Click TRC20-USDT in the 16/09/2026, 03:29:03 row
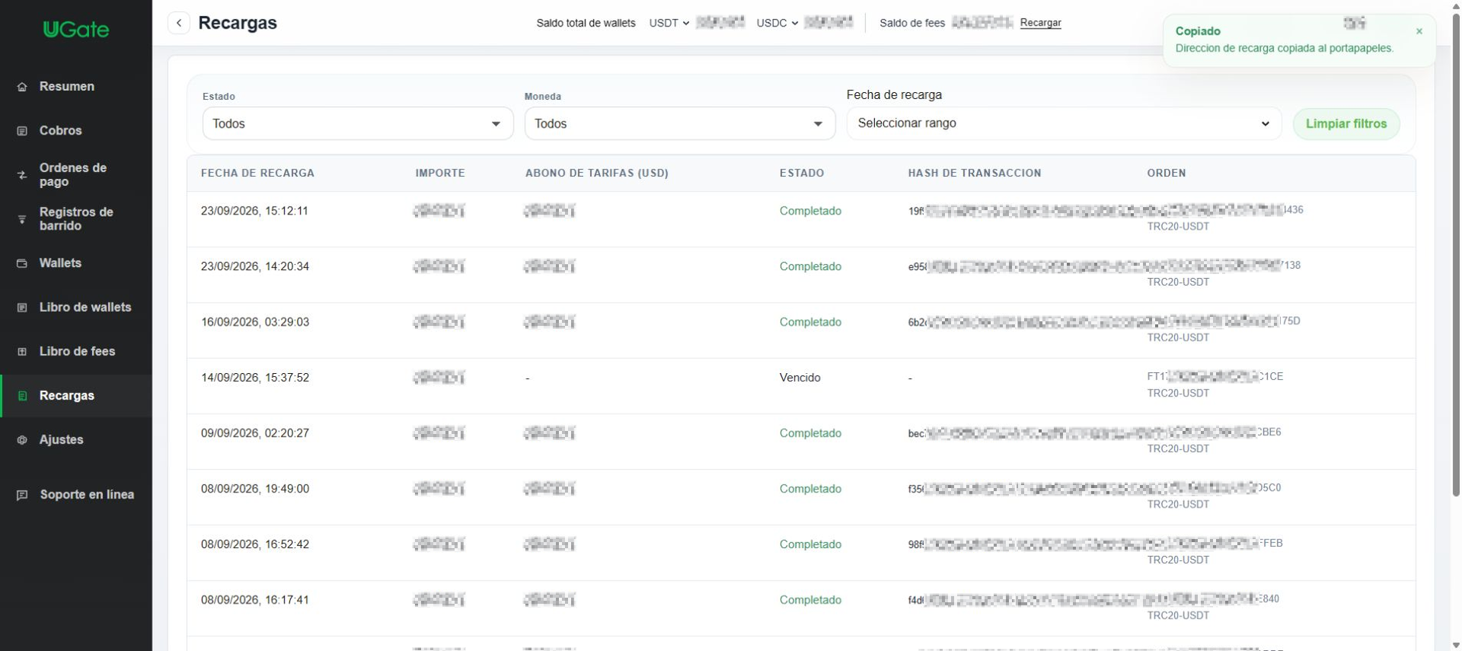This screenshot has height=651, width=1462. [1178, 337]
